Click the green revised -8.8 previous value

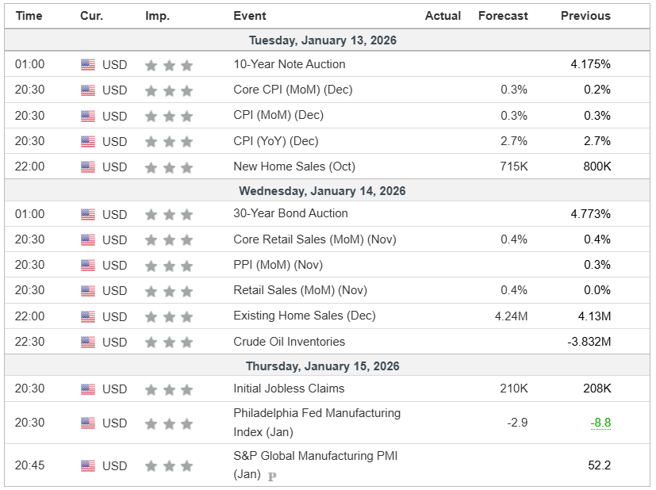pyautogui.click(x=600, y=423)
